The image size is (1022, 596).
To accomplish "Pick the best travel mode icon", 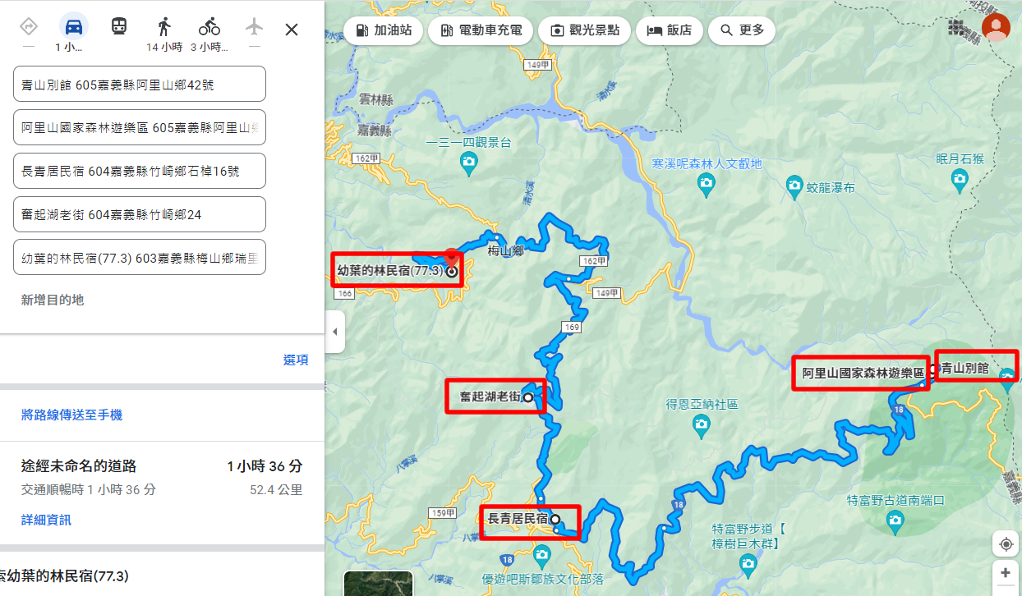I will pos(28,27).
